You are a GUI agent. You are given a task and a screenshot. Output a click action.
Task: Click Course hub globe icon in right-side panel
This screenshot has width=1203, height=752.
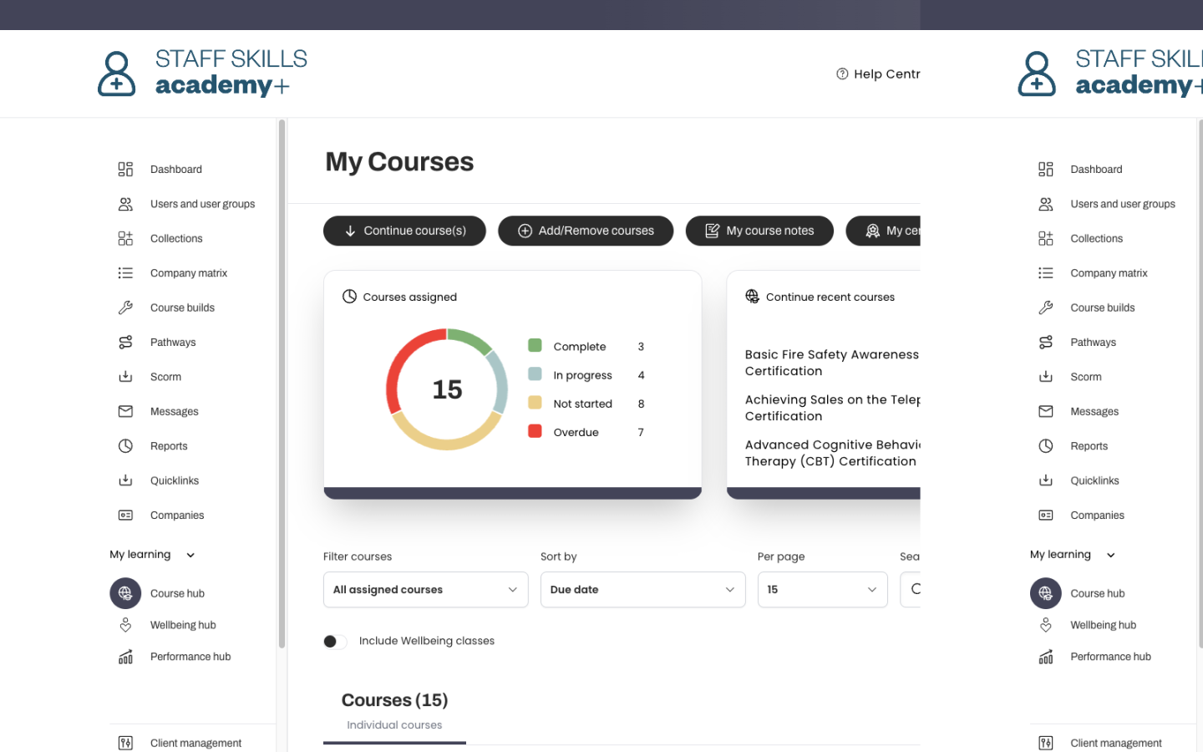pos(1046,593)
